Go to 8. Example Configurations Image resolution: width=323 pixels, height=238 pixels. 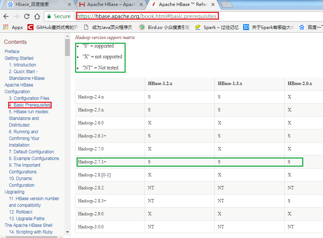[x=34, y=159]
